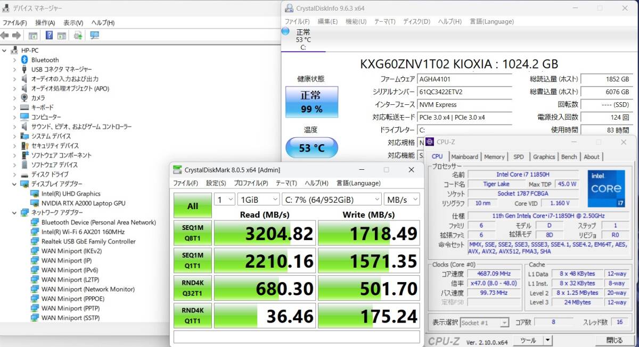The width and height of the screenshot is (639, 347).
Task: Select the keyboard (キーボード) device icon
Action: click(x=24, y=108)
